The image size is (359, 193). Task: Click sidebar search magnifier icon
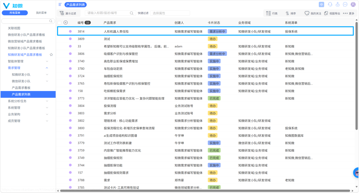click(x=51, y=21)
